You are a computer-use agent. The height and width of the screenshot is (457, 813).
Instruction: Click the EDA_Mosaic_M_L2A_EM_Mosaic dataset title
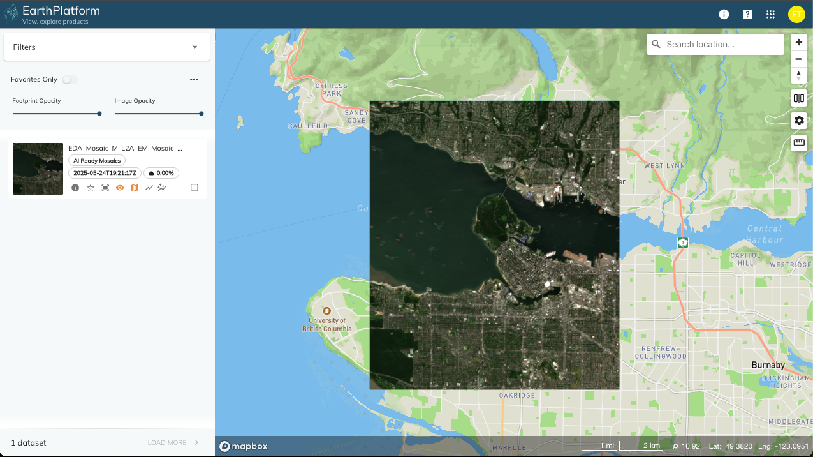(125, 148)
